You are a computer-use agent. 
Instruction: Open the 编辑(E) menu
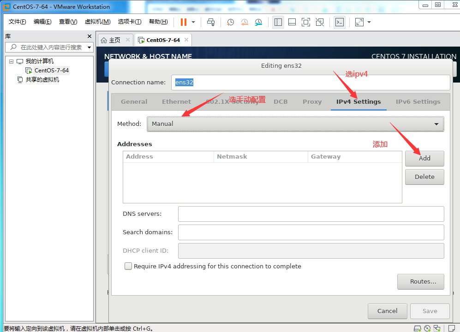42,22
